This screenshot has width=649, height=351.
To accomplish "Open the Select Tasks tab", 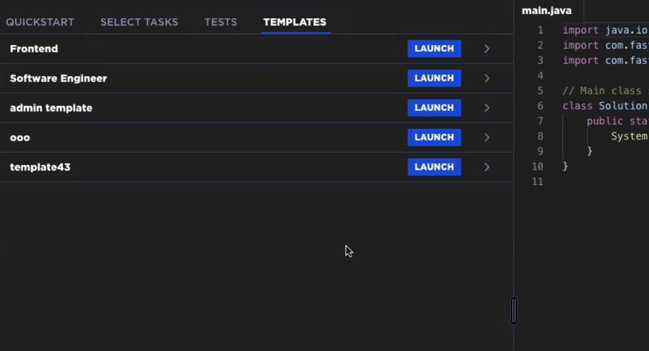I will coord(139,23).
